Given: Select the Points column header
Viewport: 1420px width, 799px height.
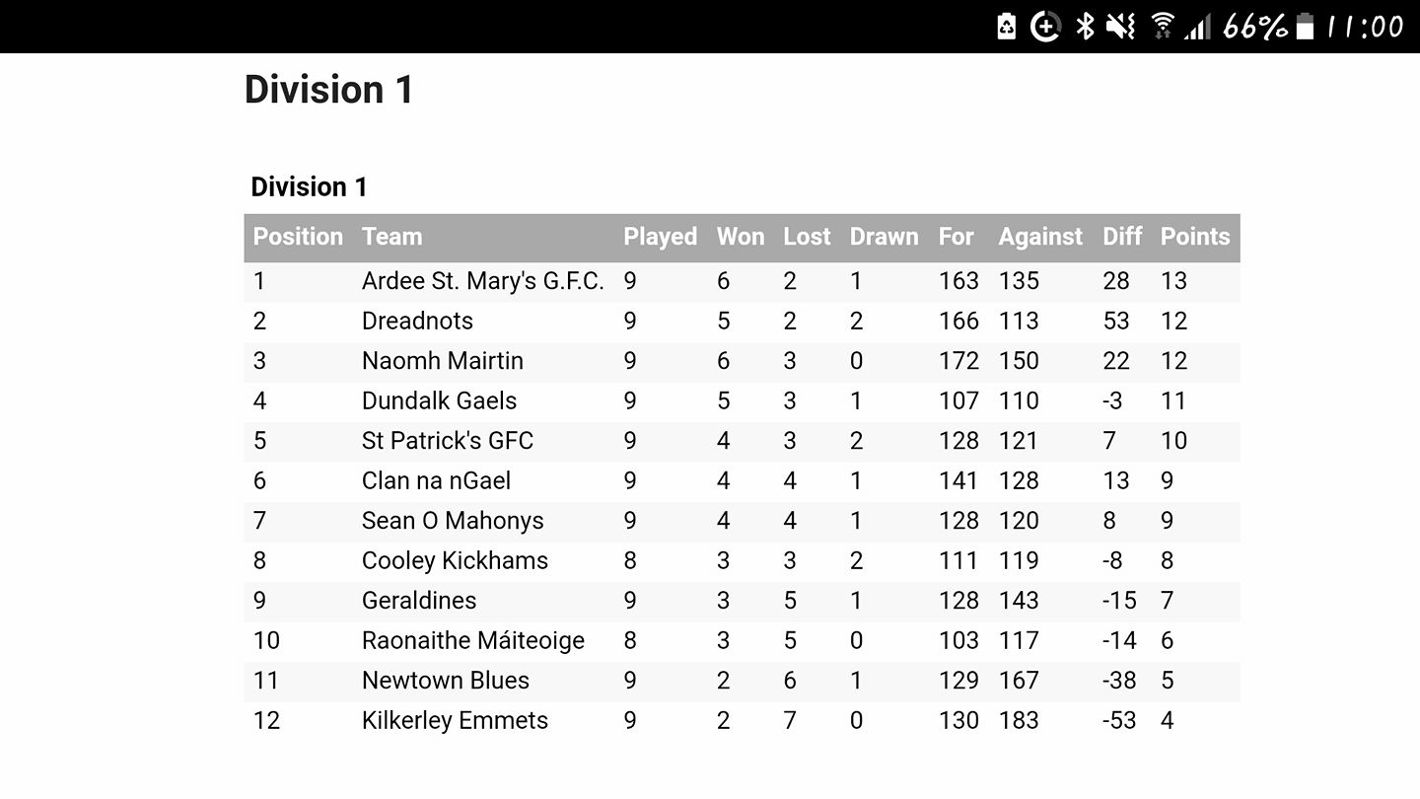Looking at the screenshot, I should pyautogui.click(x=1195, y=237).
